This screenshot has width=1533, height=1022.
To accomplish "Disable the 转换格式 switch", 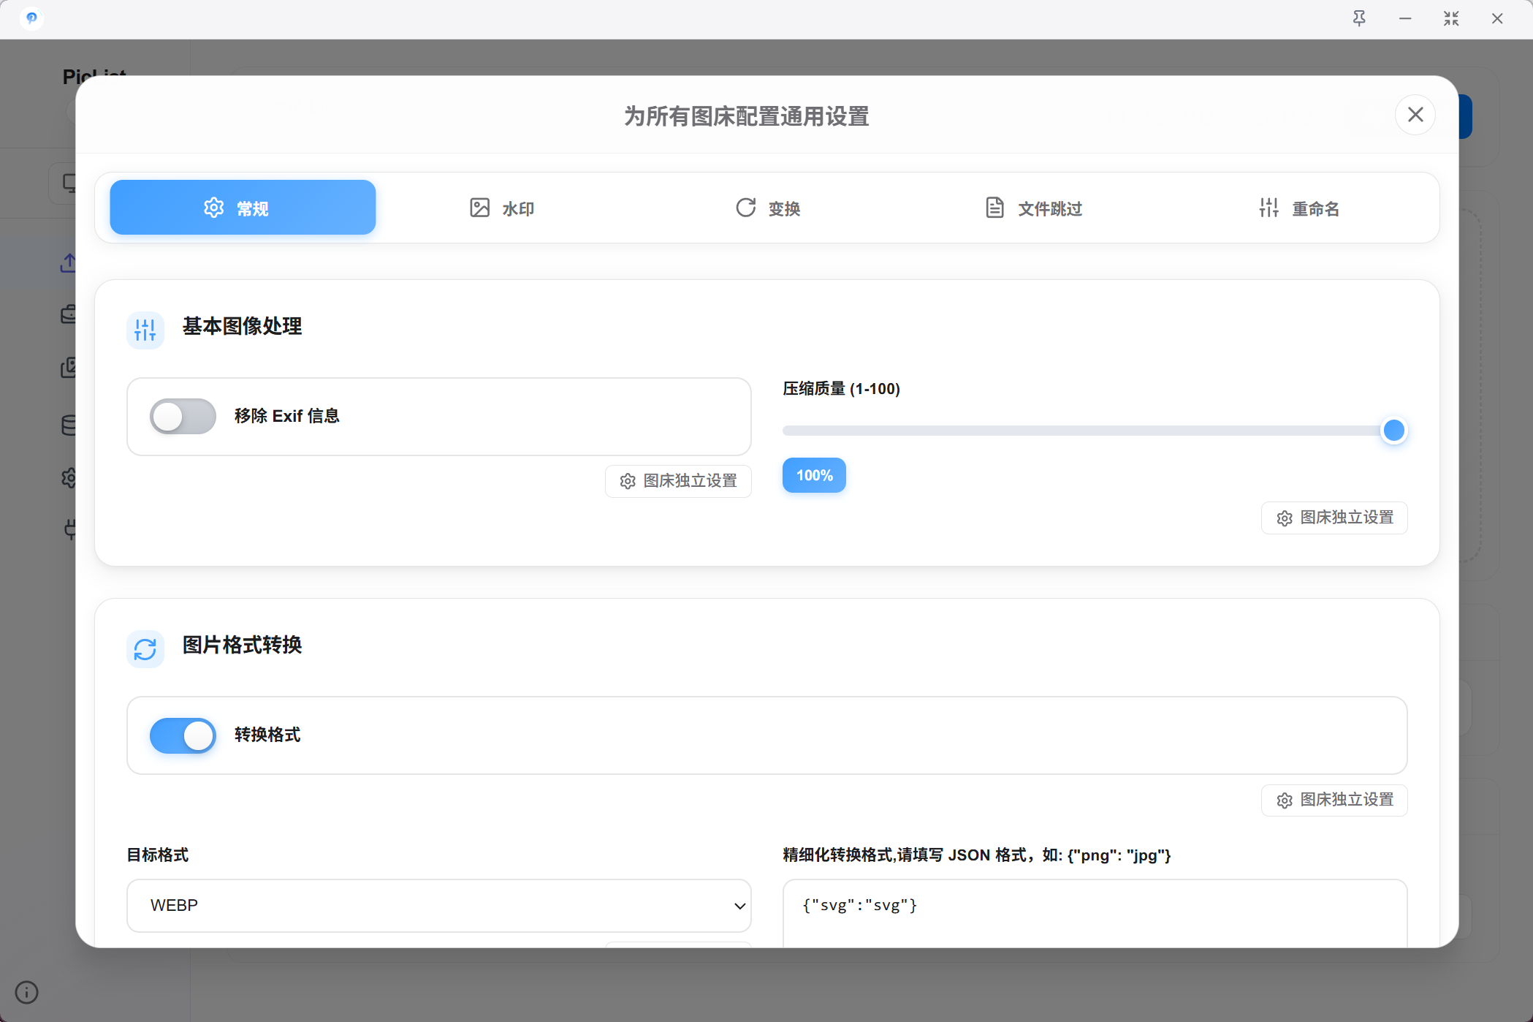I will (x=183, y=735).
